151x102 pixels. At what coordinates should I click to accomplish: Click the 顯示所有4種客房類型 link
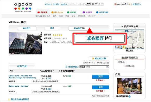coord(20,99)
